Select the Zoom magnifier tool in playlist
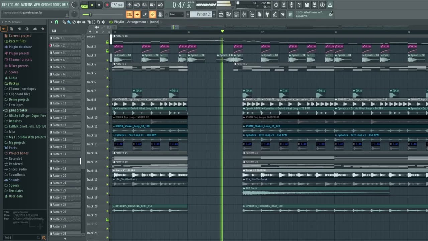Screen dimensions: 428x241 tap(98, 22)
